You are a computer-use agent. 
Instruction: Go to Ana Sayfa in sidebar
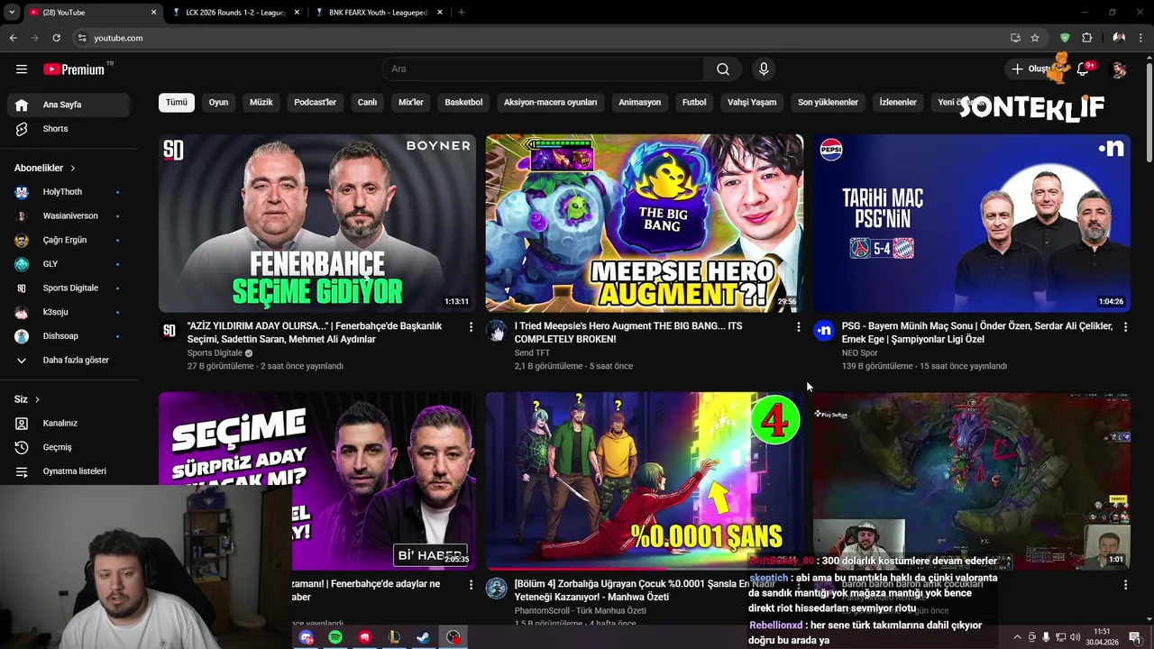(x=69, y=105)
